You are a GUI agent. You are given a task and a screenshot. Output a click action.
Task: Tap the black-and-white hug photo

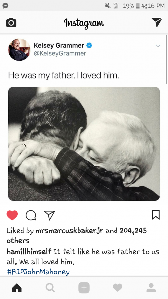coord(84,144)
